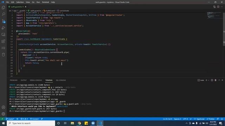Kill the terminal with trash icon

[216, 80]
